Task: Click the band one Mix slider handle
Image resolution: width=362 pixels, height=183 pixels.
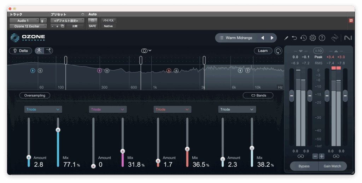Action: point(58,130)
